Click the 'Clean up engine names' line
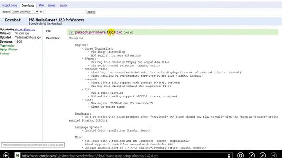Viewport: 282px width, 158px height. pyautogui.click(x=108, y=107)
